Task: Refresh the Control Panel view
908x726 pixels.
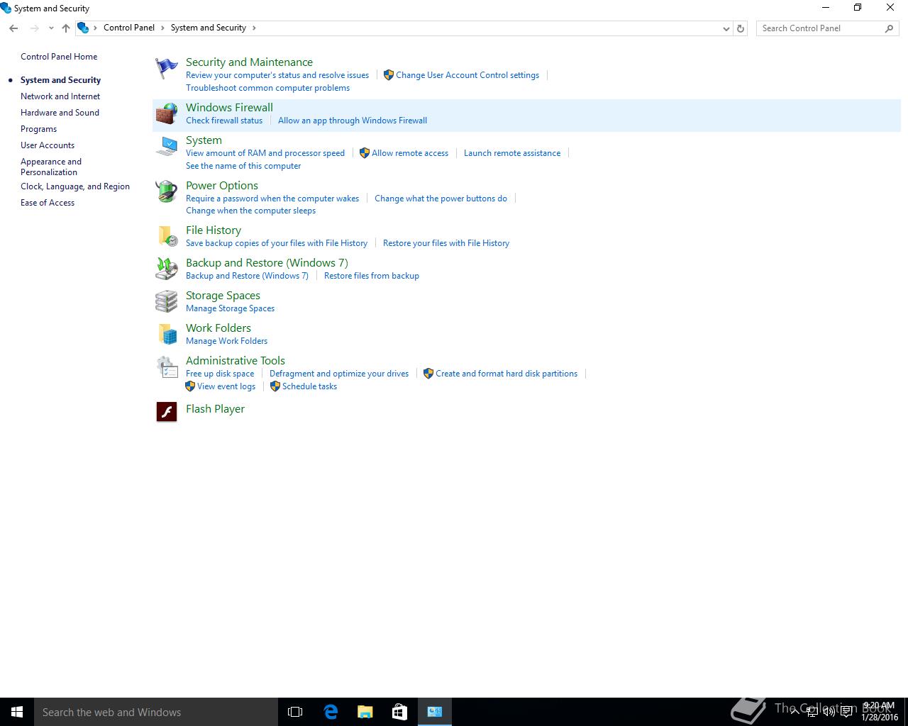Action: (x=741, y=28)
